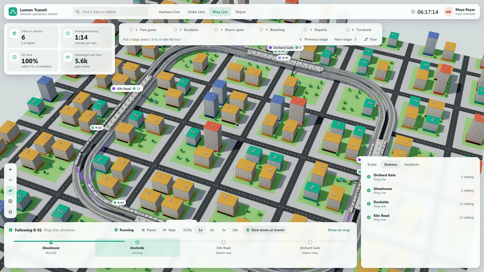Click the search magnifier icon
This screenshot has width=484, height=272.
(x=78, y=12)
